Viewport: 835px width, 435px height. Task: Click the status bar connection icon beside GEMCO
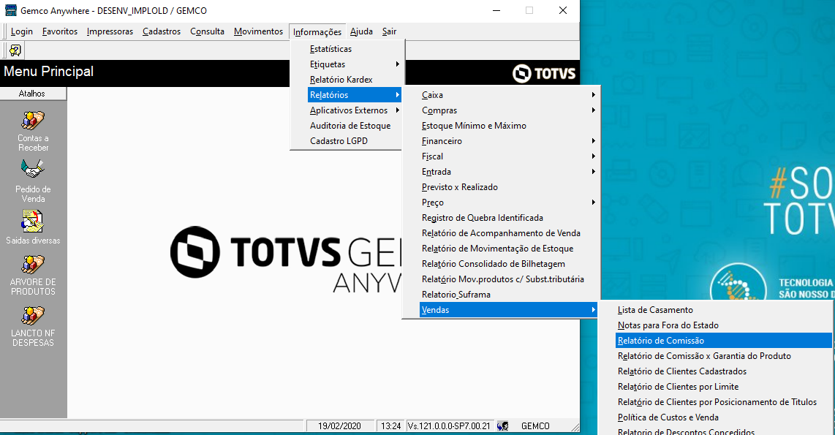tap(503, 426)
